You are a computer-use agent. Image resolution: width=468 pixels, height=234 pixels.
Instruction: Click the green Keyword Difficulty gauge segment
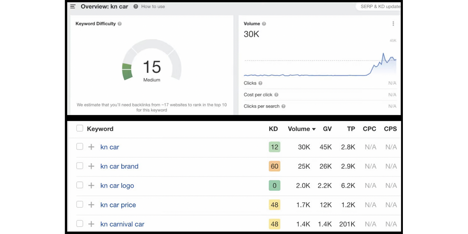click(x=127, y=72)
